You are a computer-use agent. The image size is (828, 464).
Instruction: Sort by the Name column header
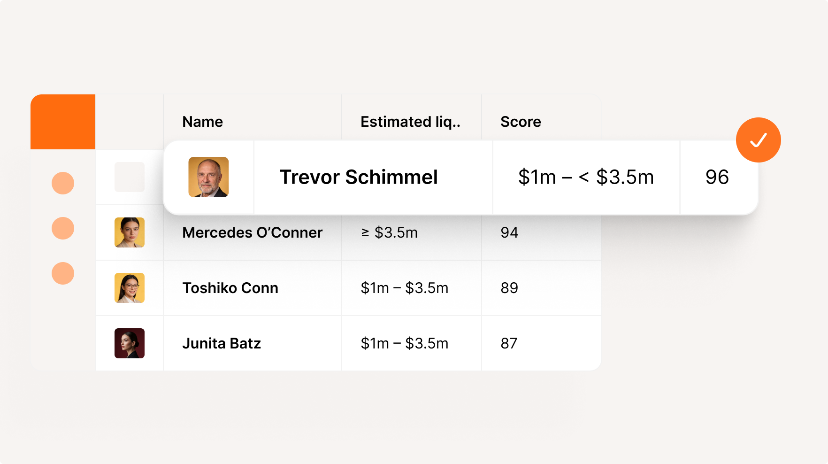point(202,122)
